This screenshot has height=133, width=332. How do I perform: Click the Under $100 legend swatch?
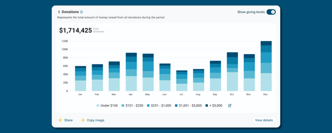click(98, 106)
